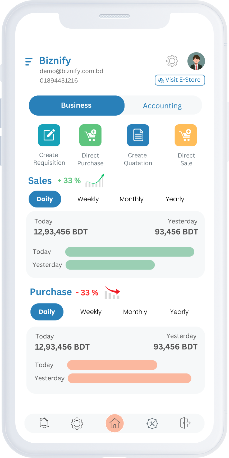Image resolution: width=229 pixels, height=458 pixels.
Task: Go to Home in bottom bar
Action: [x=115, y=423]
